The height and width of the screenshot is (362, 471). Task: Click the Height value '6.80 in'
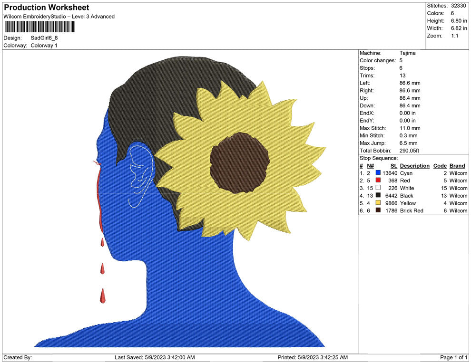click(x=459, y=21)
